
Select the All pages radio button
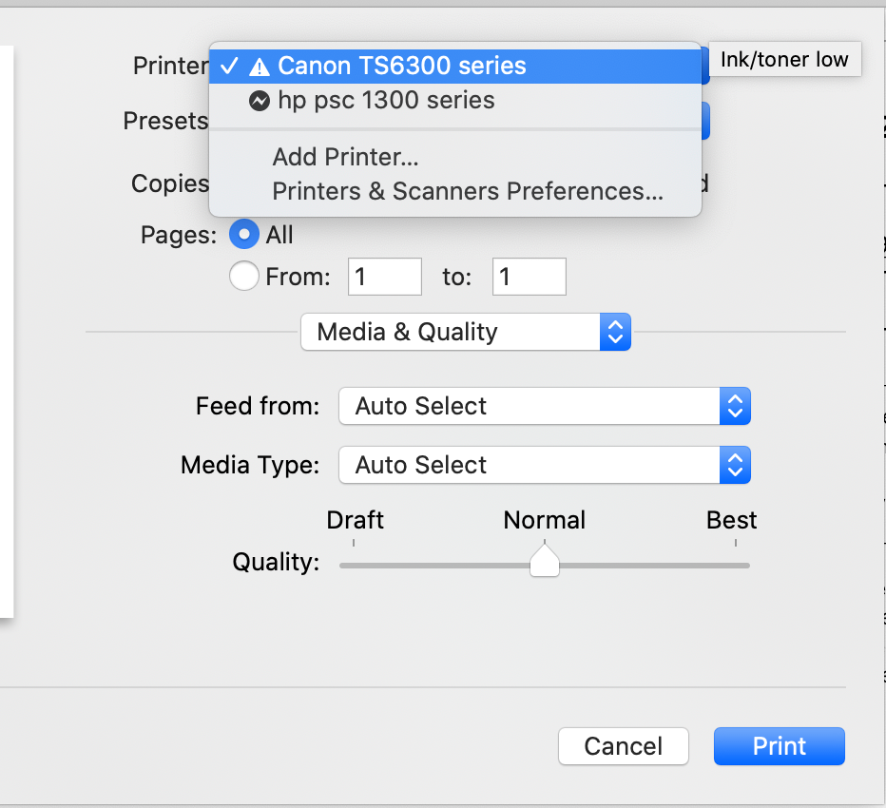(244, 234)
